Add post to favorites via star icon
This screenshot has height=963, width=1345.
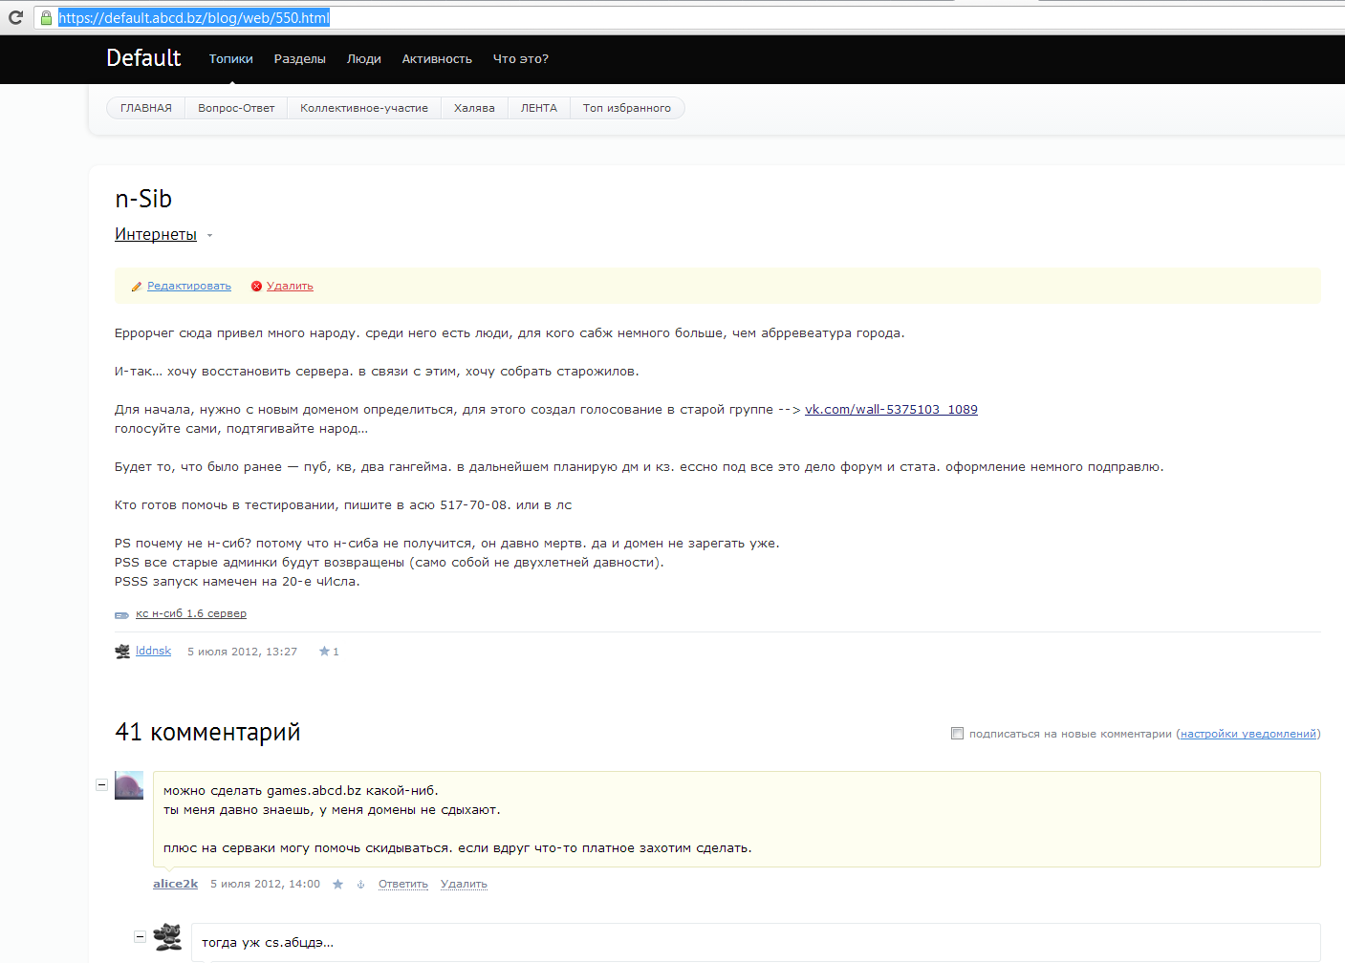(324, 652)
